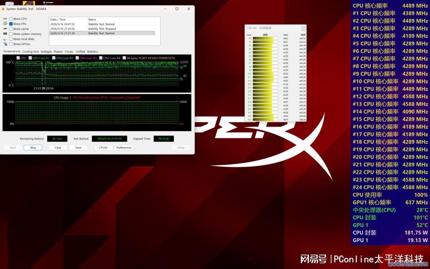Click the Status column header
The width and height of the screenshot is (430, 269).
tap(121, 19)
